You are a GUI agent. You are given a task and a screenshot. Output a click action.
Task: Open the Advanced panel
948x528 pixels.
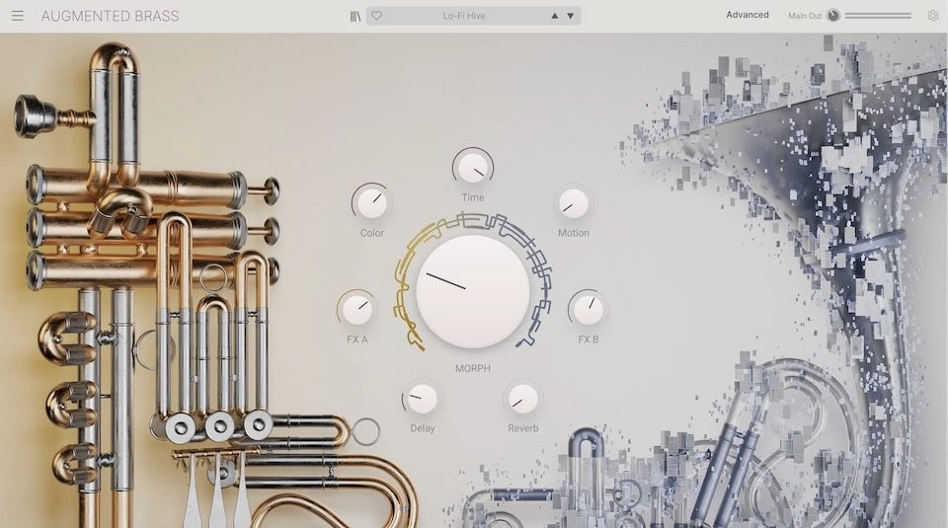point(748,15)
